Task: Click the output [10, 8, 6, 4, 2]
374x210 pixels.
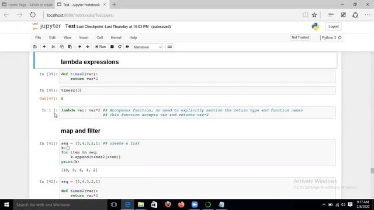Action: click(79, 170)
